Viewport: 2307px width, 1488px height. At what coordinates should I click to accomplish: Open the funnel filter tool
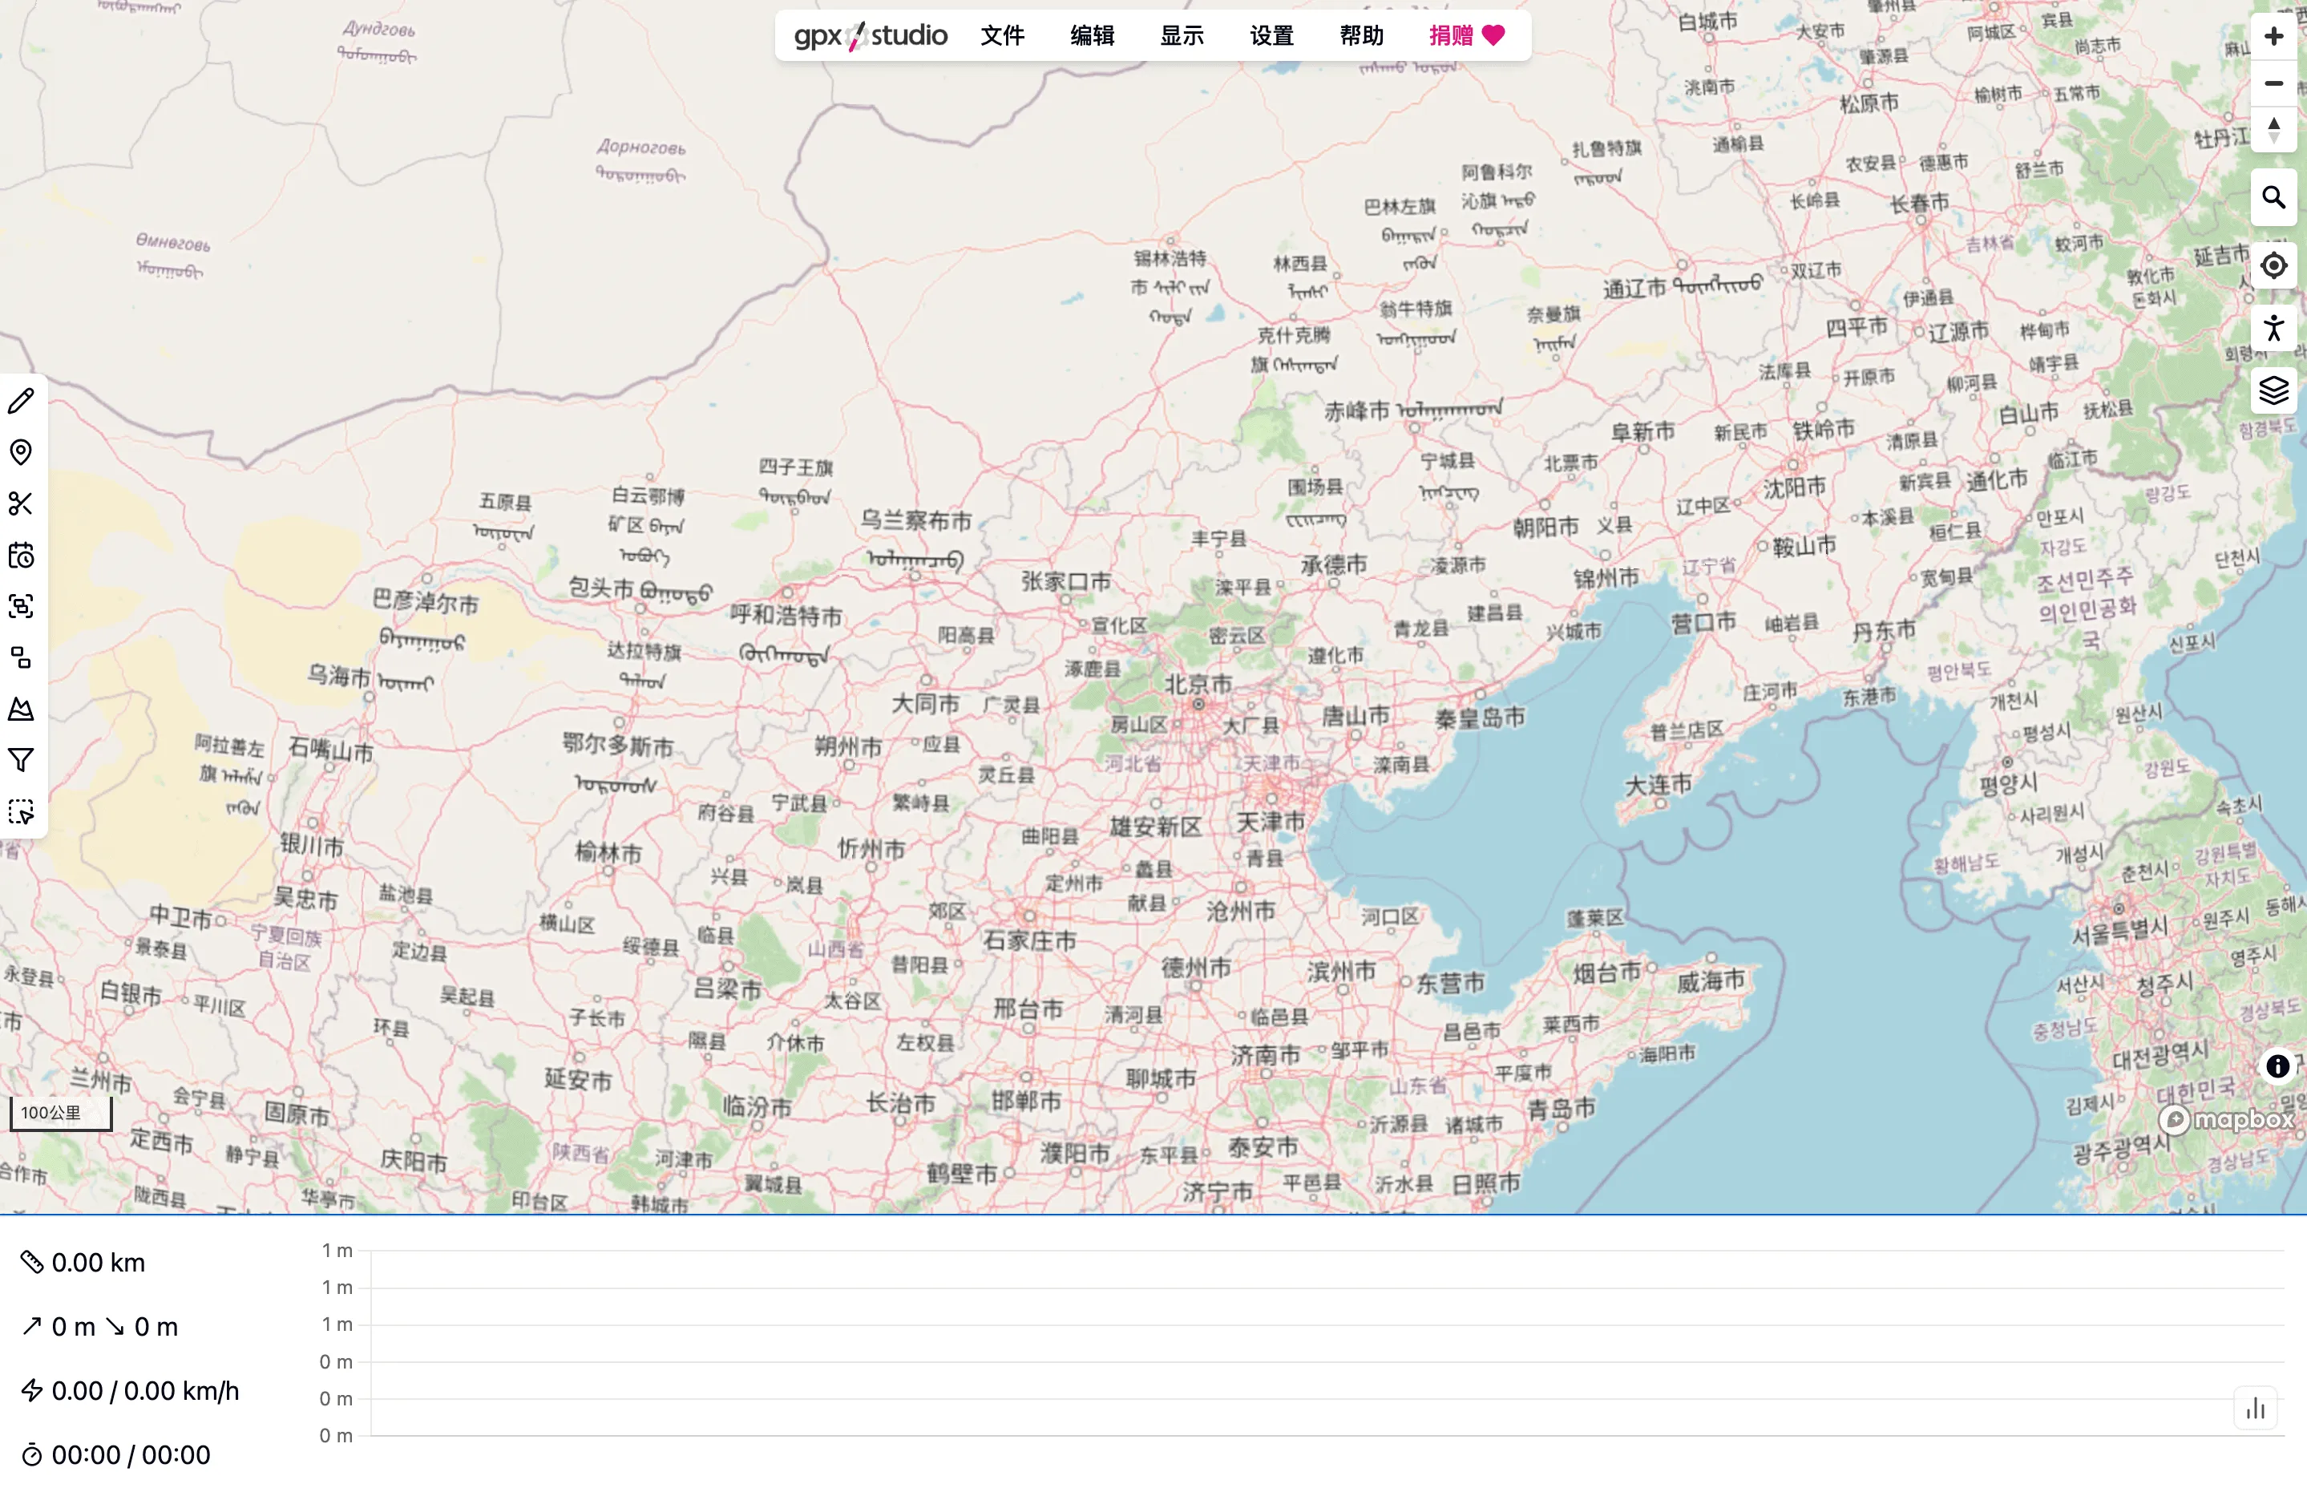[22, 760]
